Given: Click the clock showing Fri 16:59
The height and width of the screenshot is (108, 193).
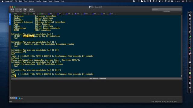Looking at the screenshot, I should tap(178, 1).
